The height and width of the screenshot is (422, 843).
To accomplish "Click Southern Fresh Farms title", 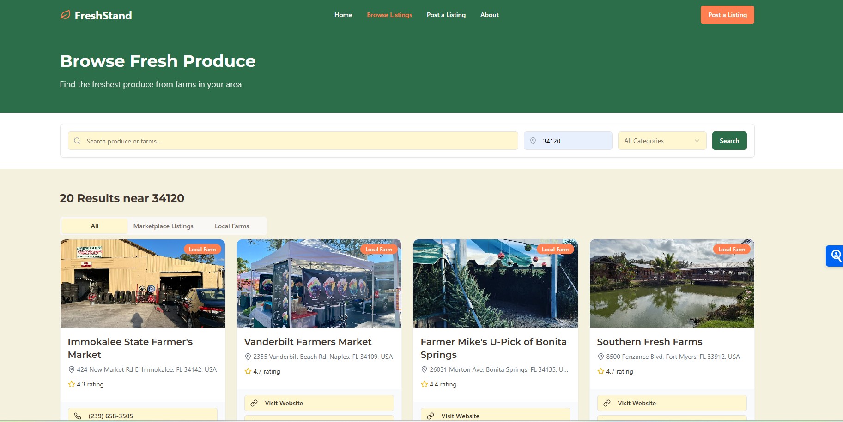I will coord(649,342).
